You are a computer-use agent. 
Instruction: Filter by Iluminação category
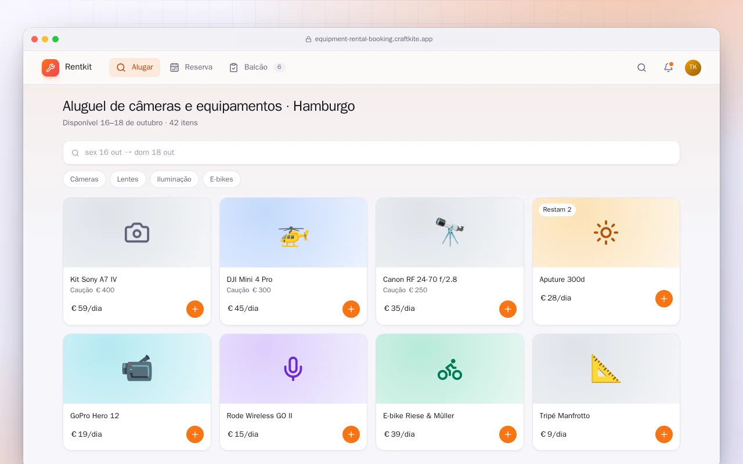coord(174,179)
